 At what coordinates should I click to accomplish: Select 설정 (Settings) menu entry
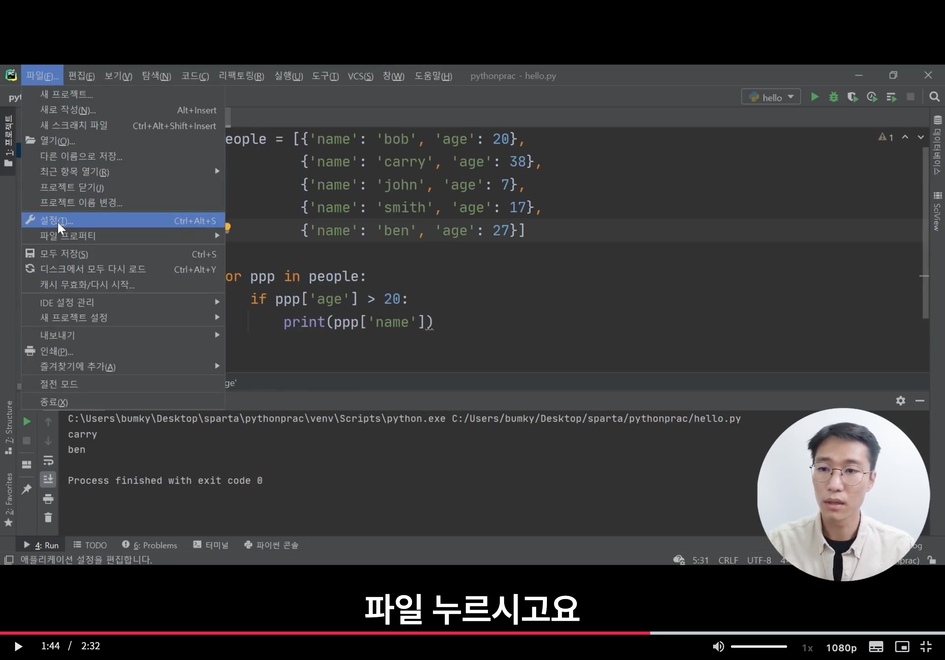[123, 220]
